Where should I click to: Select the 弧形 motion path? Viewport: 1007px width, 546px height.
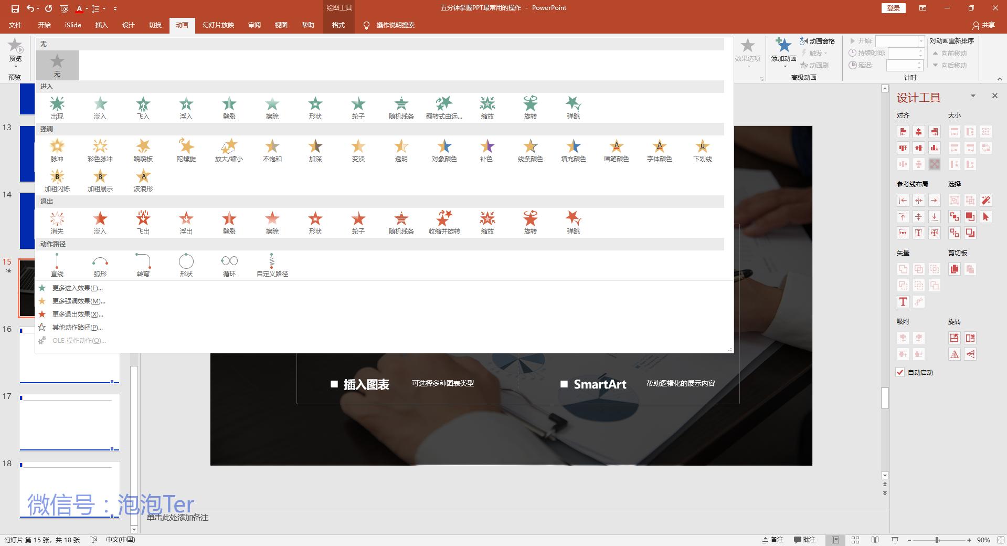(100, 265)
